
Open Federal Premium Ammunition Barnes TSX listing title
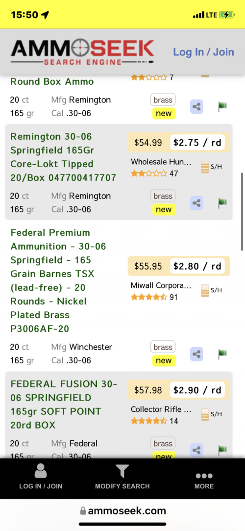coord(58,281)
